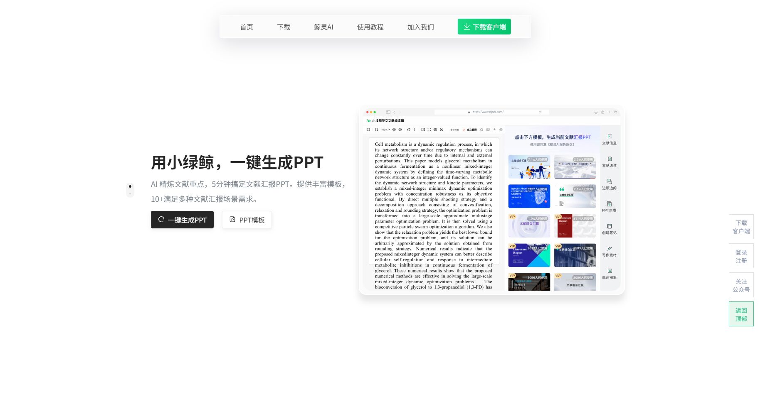This screenshot has height=409, width=770.
Task: Select the second carousel indicator dot
Action: [x=130, y=193]
